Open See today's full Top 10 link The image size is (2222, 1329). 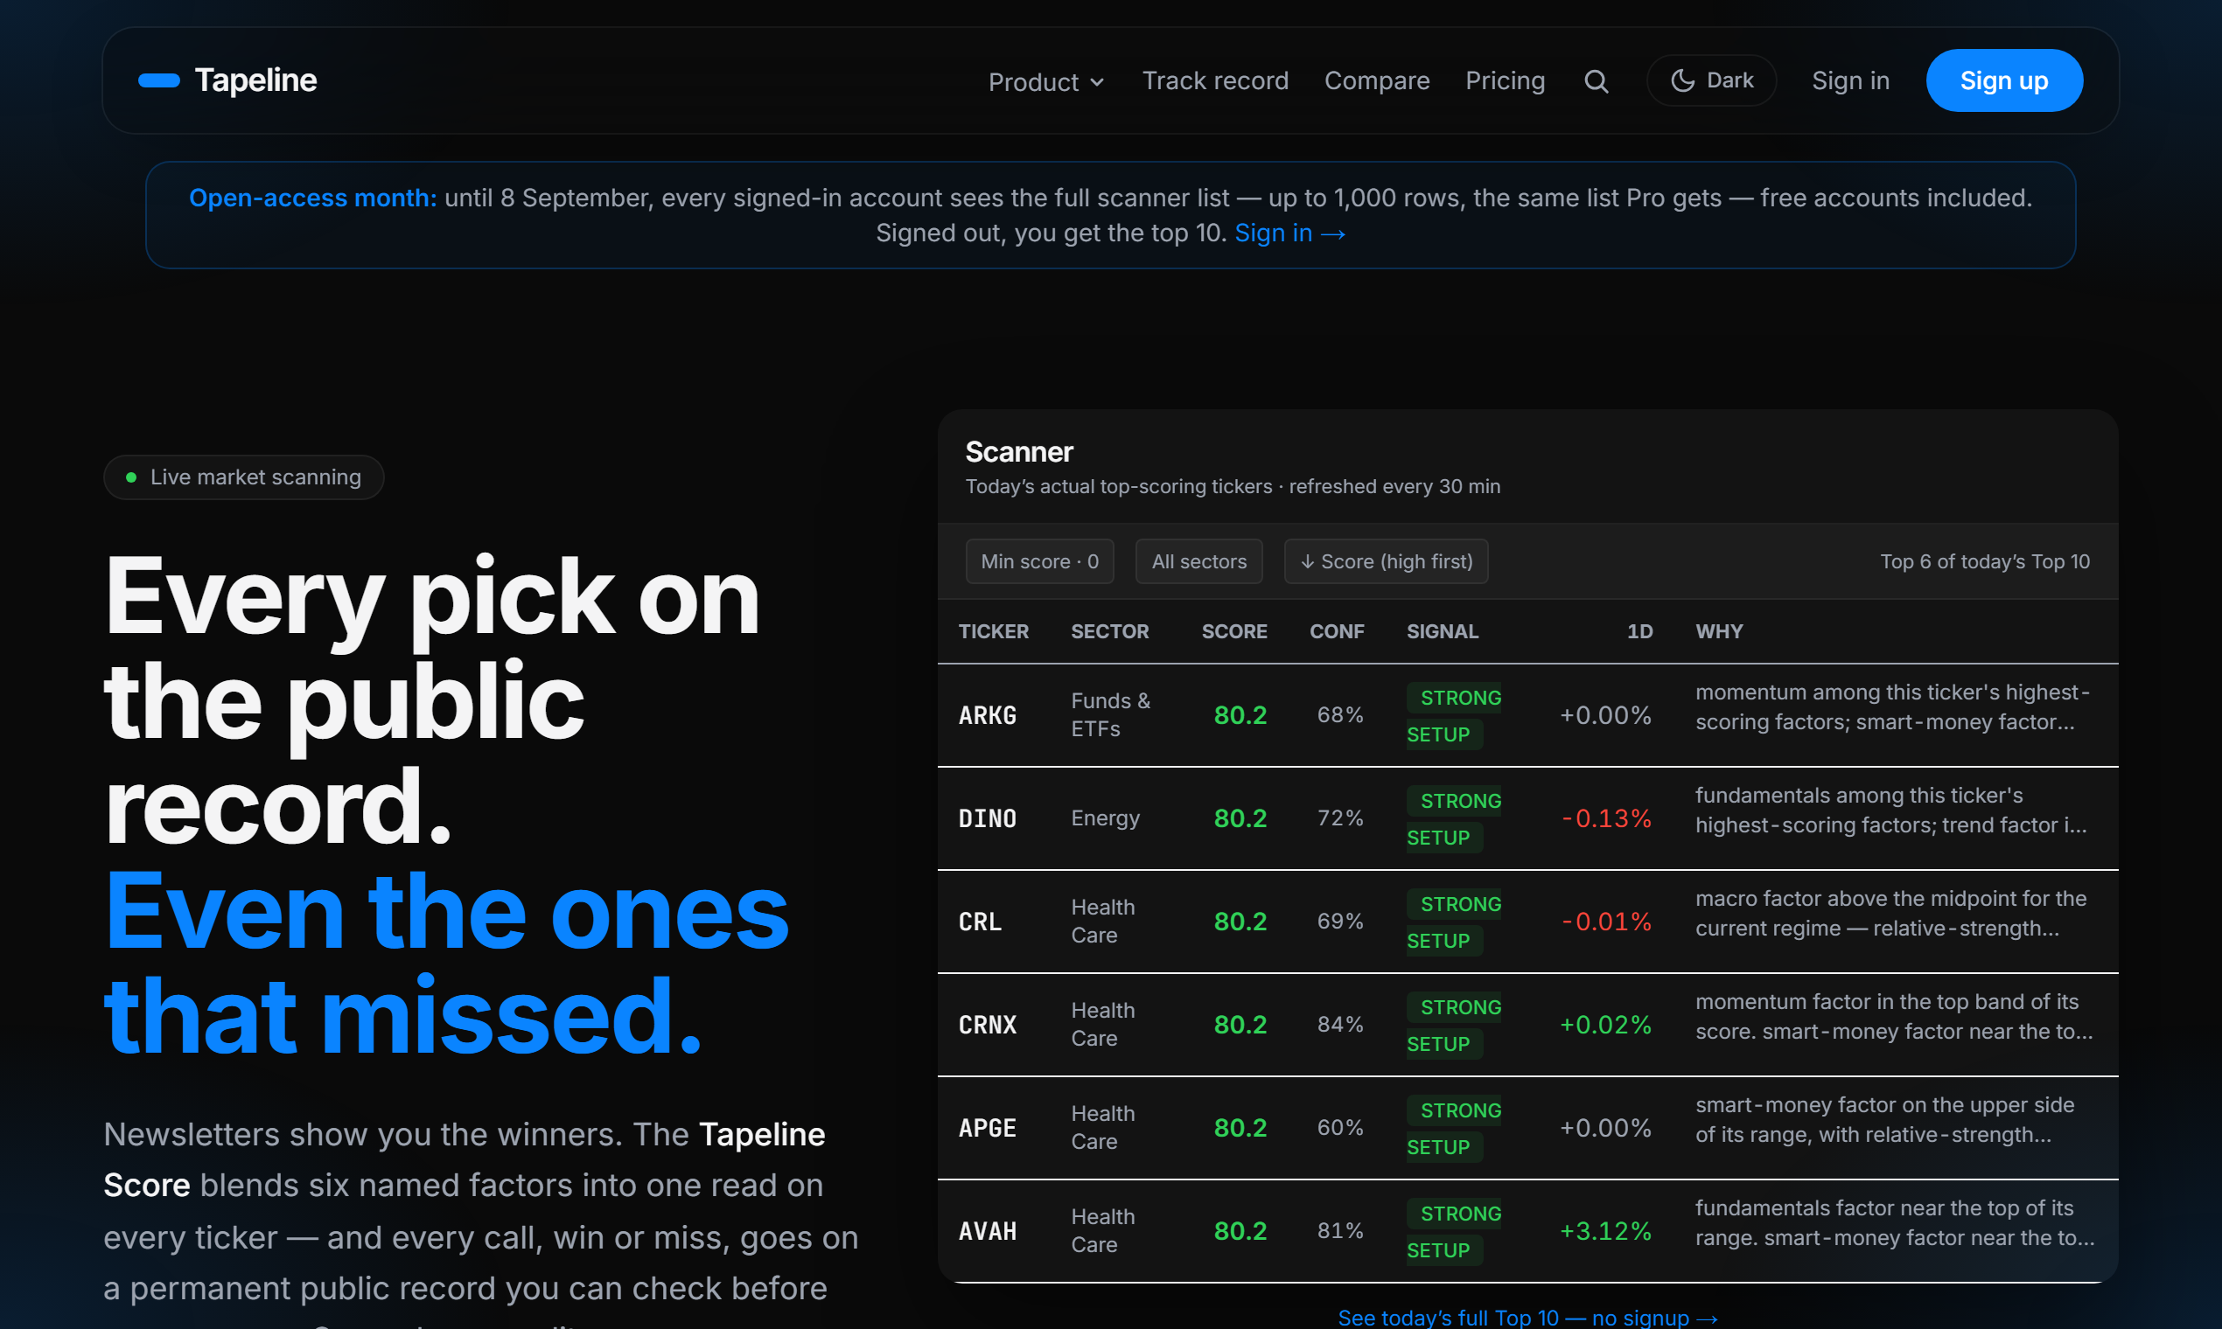click(1527, 1318)
